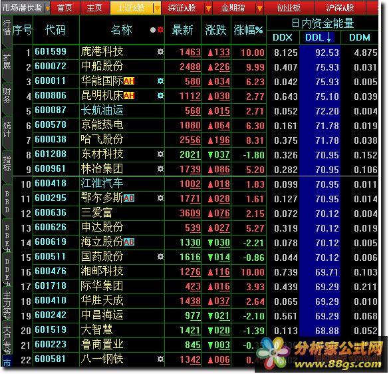This screenshot has width=389, height=374.
Task: Click the gear icon next to 国药股份
Action: coord(160,256)
